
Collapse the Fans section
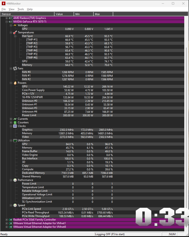pyautogui.click(x=11, y=68)
